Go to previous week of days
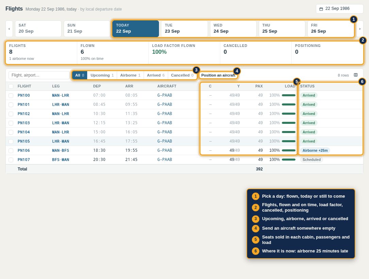This screenshot has width=369, height=279. tap(9, 29)
